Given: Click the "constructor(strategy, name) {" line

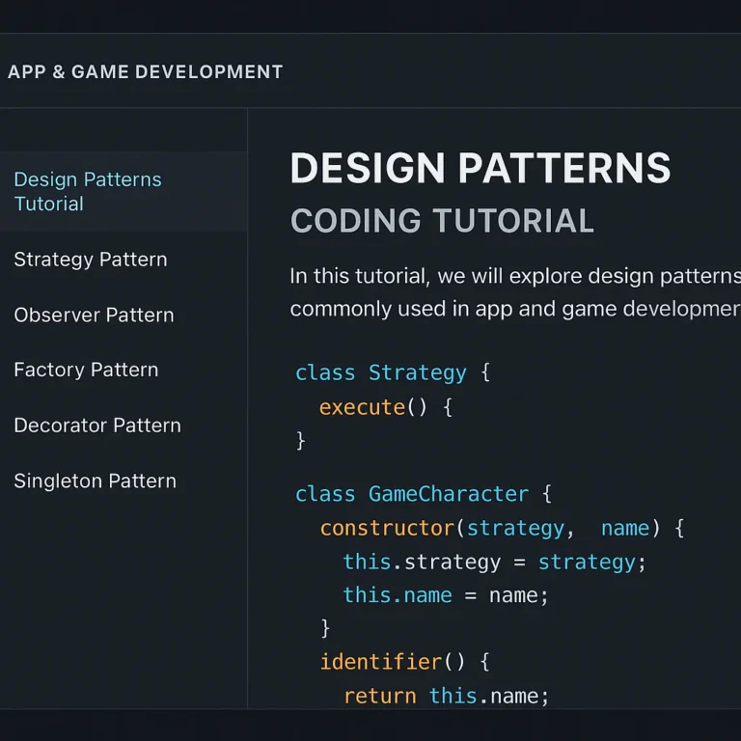Looking at the screenshot, I should pos(502,528).
